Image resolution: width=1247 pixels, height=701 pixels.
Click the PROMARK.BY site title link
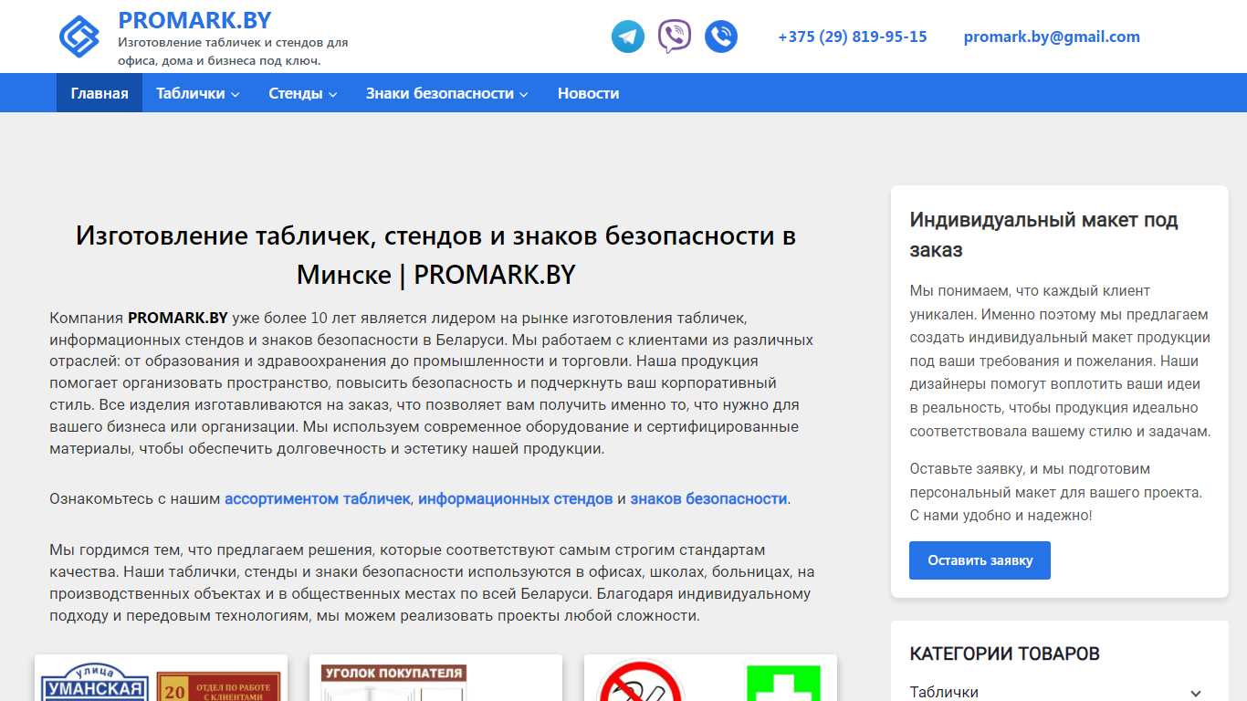[x=194, y=20]
